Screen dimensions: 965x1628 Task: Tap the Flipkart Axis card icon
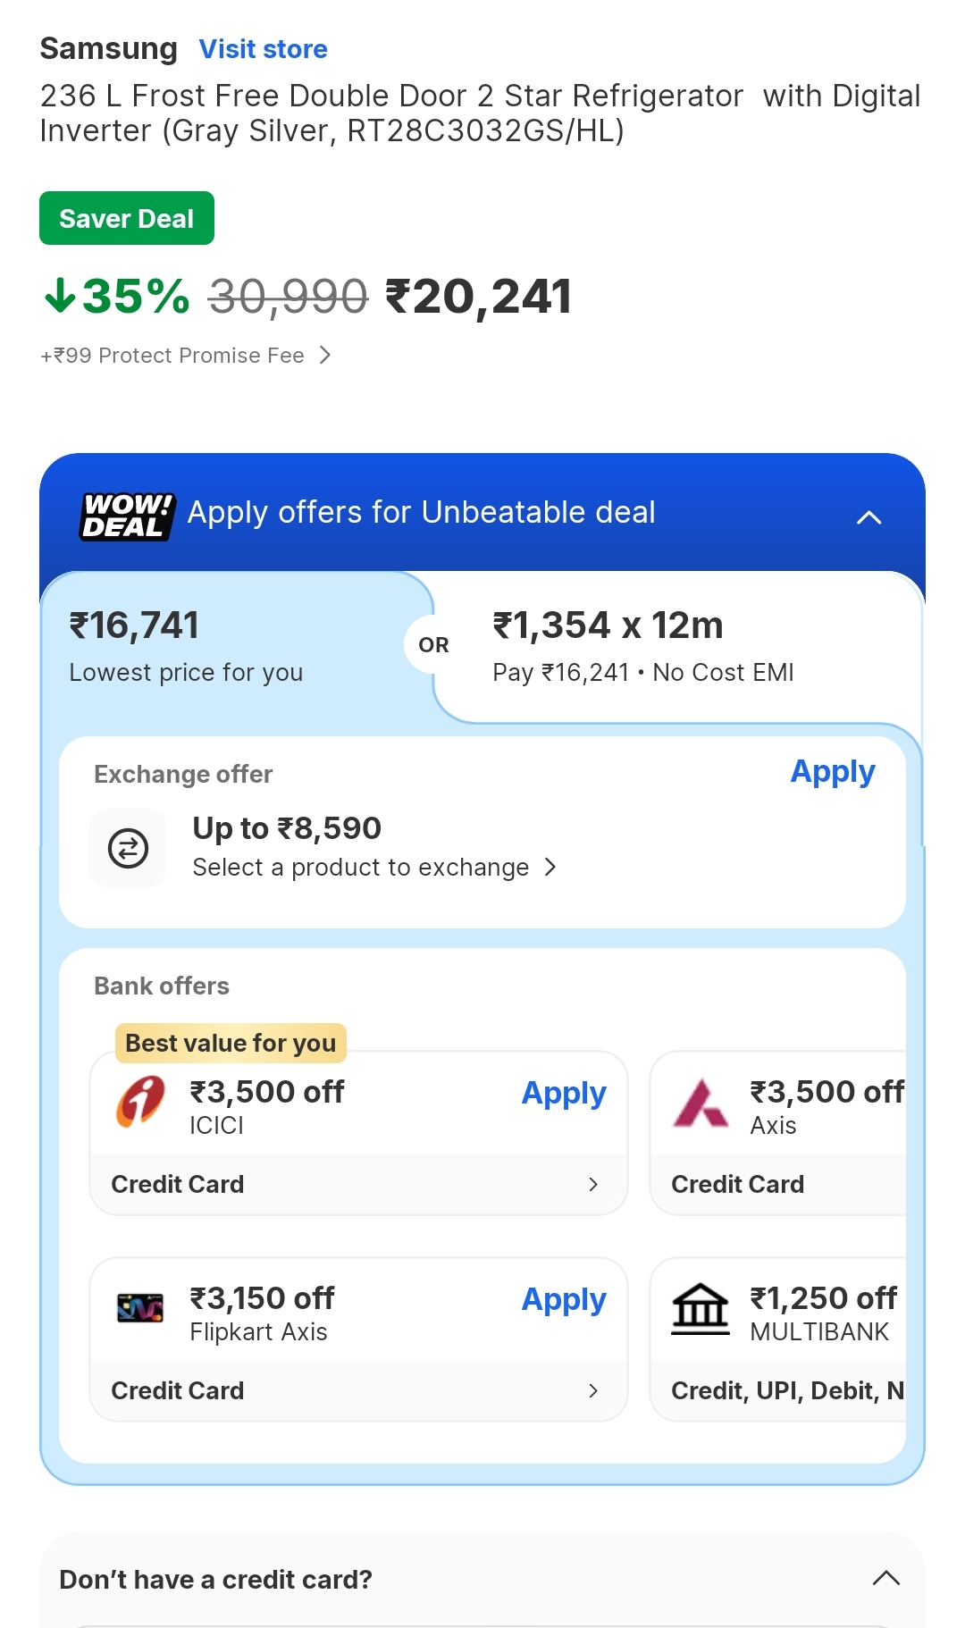141,1308
